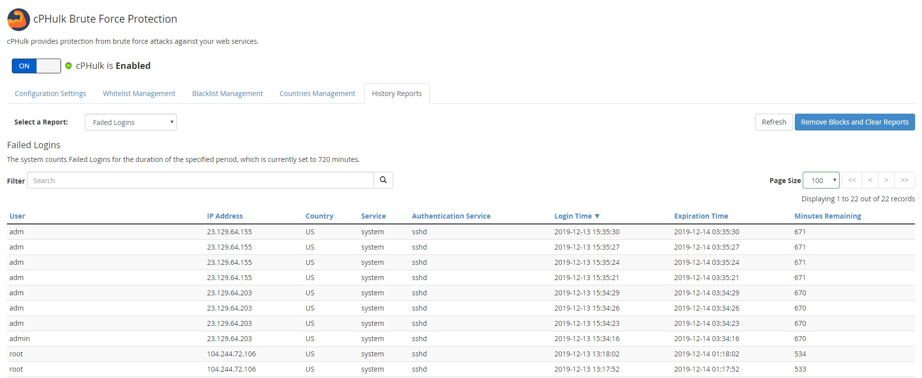
Task: Click the cPHulk orange logo icon
Action: (19, 20)
